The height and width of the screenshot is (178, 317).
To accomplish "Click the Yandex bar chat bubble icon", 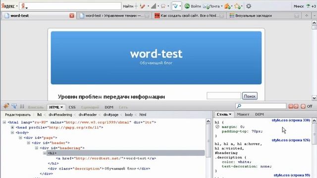I will [x=163, y=6].
